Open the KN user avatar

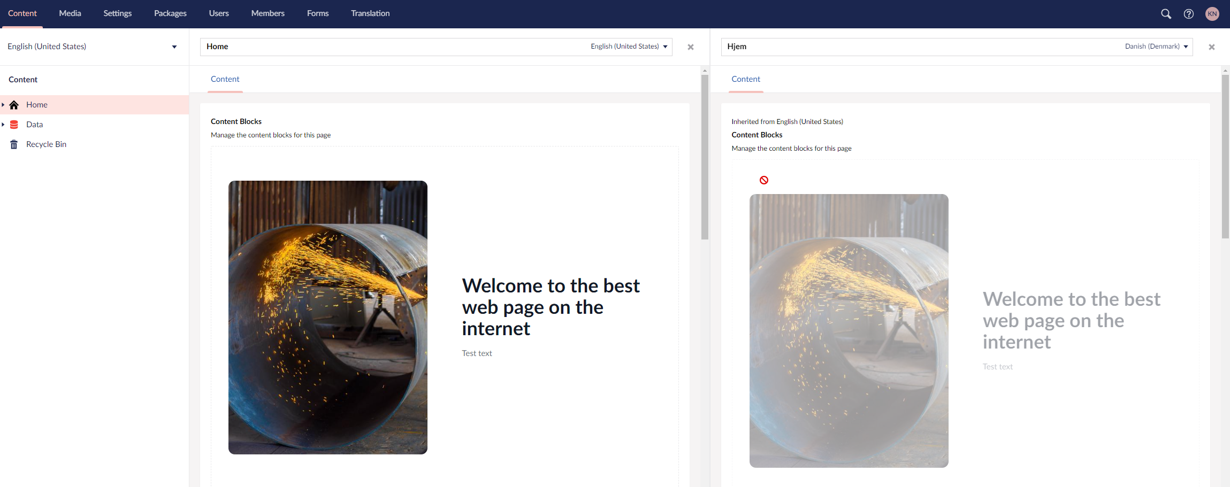tap(1212, 14)
